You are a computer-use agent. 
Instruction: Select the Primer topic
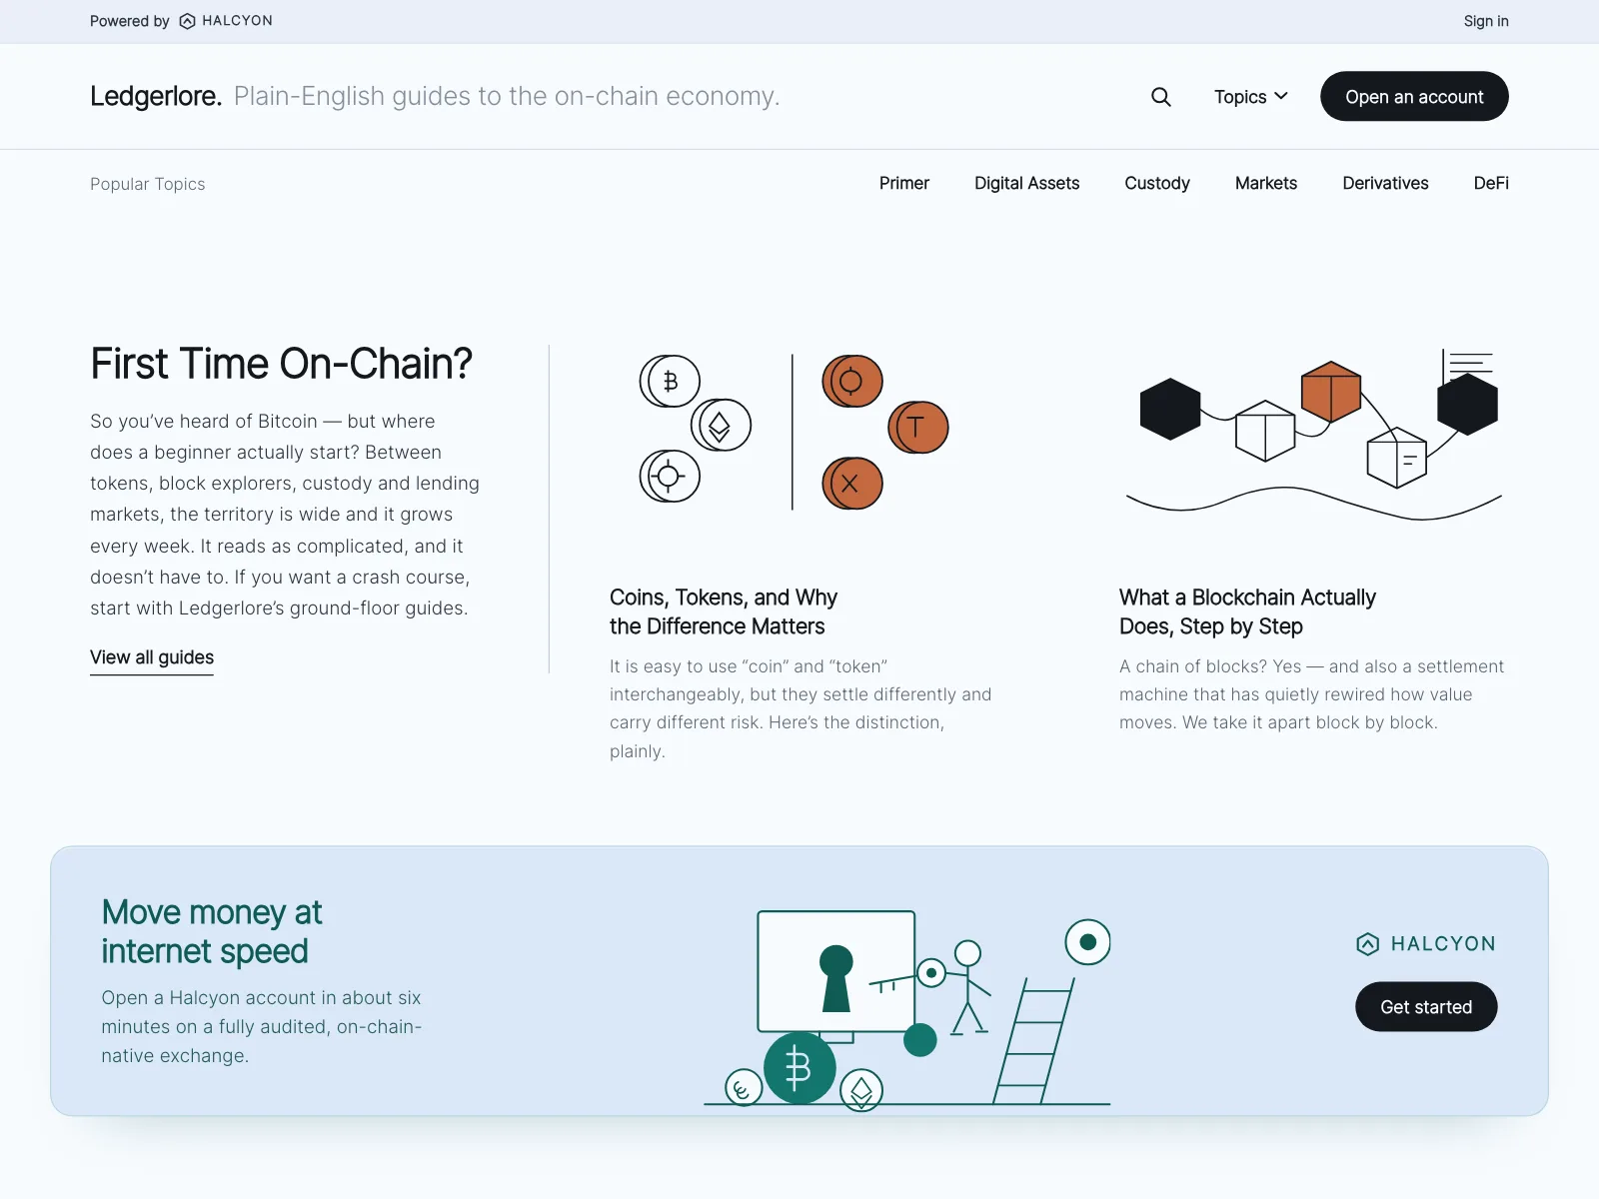click(x=903, y=183)
